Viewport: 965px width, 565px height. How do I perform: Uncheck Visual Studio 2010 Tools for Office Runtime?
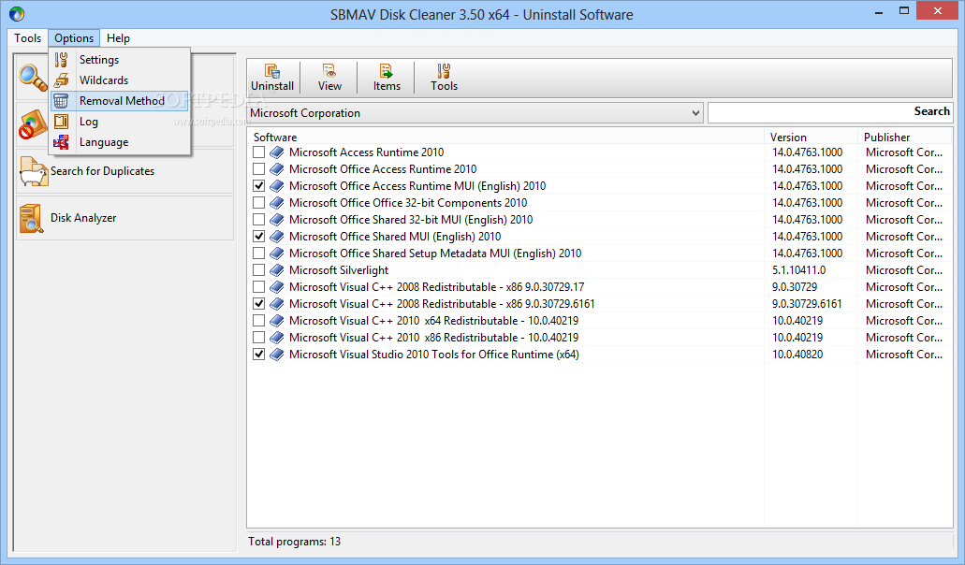(258, 355)
